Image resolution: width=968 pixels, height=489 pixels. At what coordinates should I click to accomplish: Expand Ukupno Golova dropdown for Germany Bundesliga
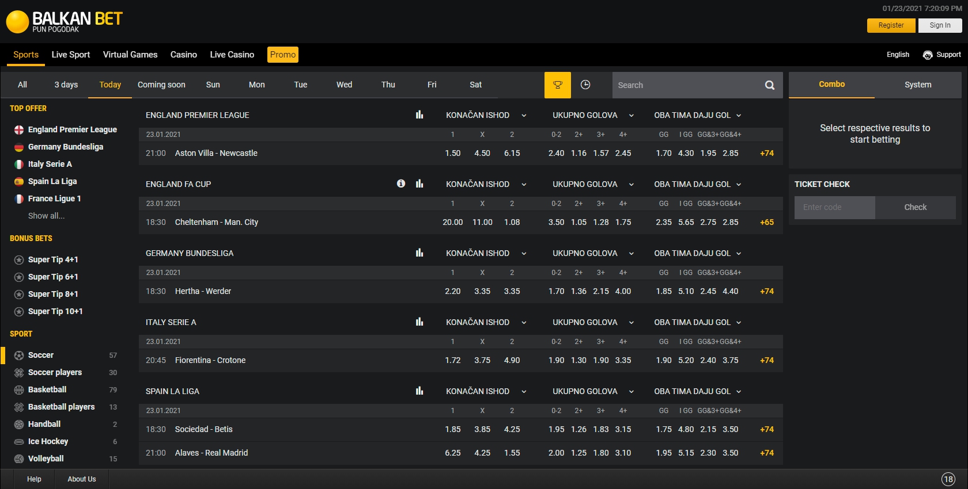[632, 254]
